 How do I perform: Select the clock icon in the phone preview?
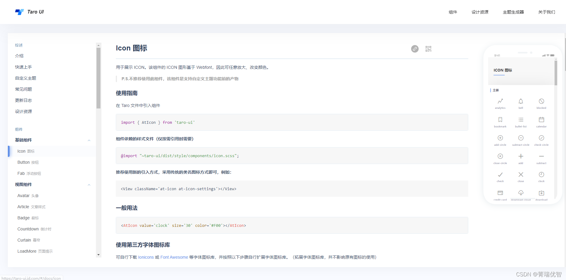pyautogui.click(x=541, y=174)
